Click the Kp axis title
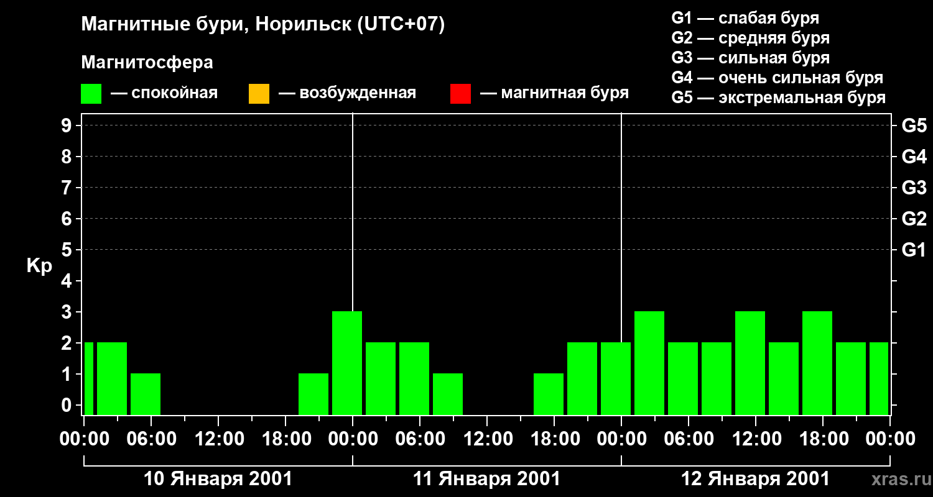This screenshot has width=933, height=497. 39,266
